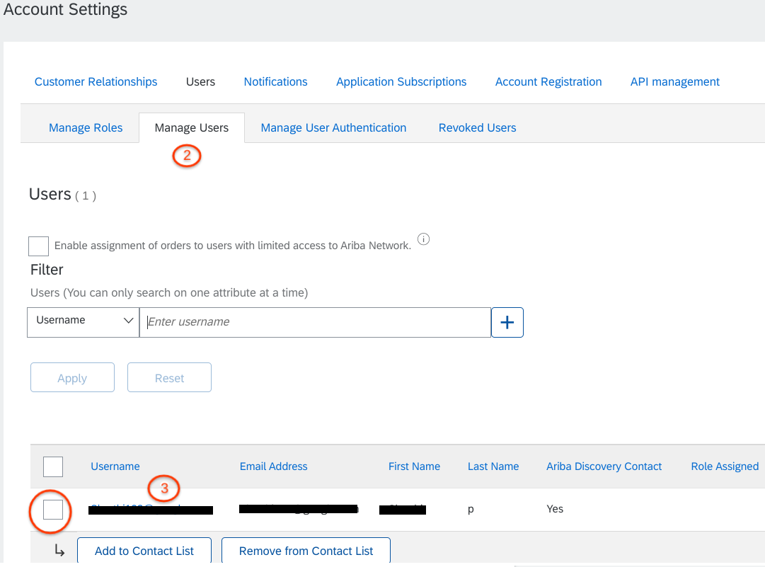Viewport: 765px width, 567px height.
Task: Open Manage User Authentication sub-tab
Action: (x=333, y=127)
